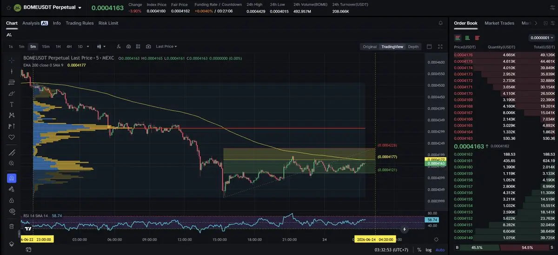
Task: Select the Order Book tab
Action: pyautogui.click(x=465, y=23)
